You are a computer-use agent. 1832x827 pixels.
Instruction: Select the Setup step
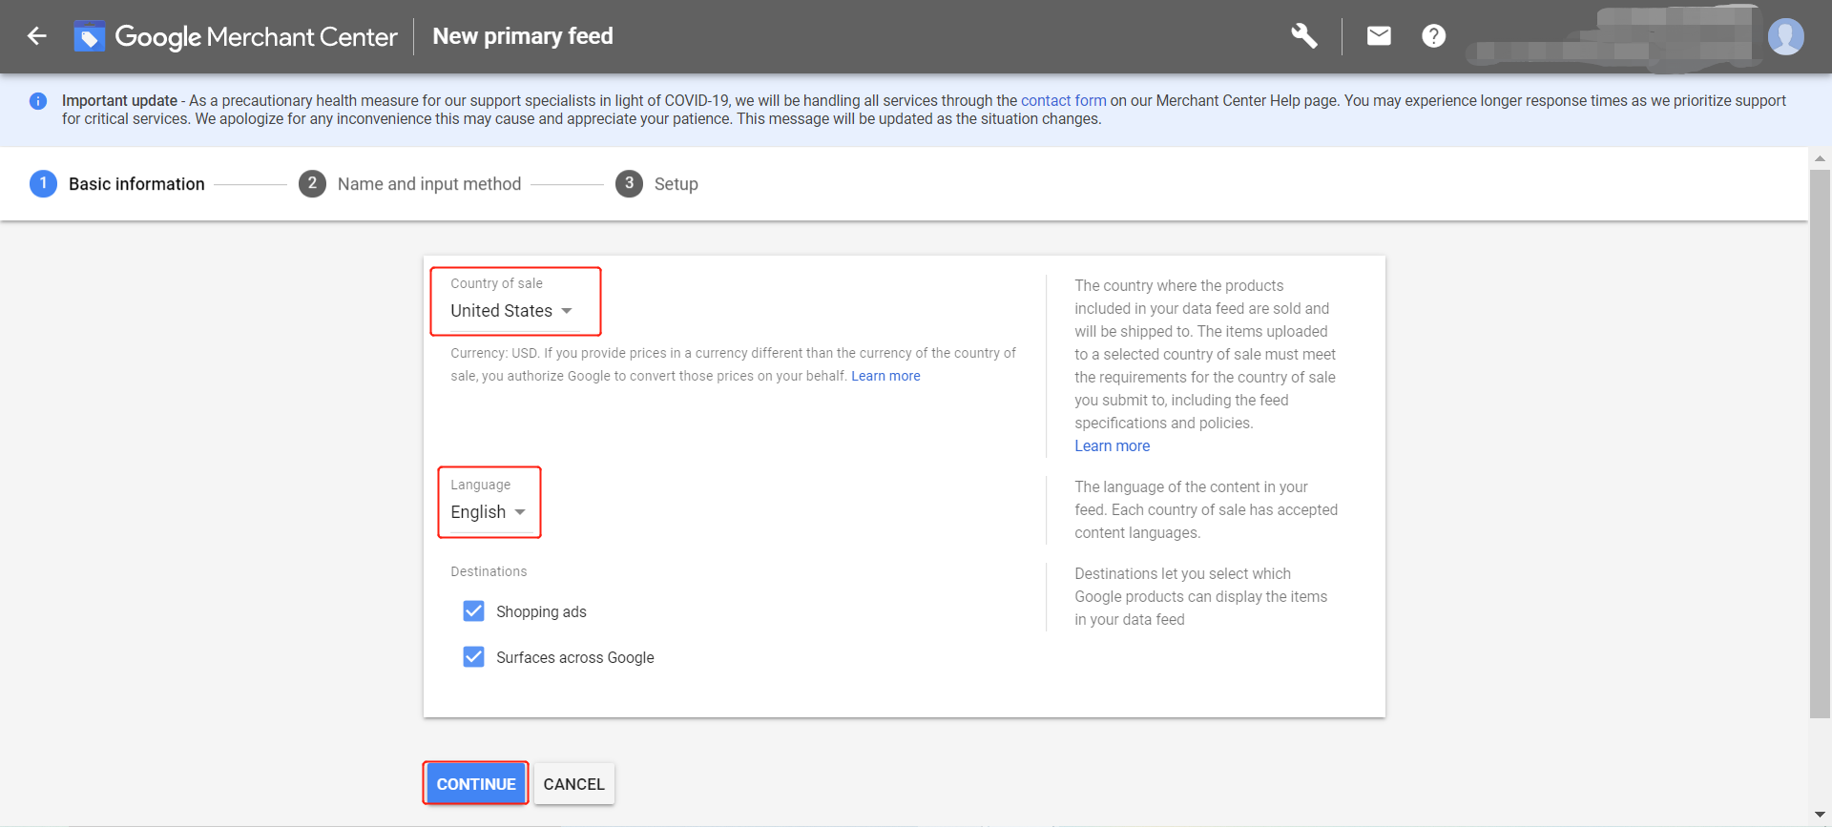click(x=657, y=184)
